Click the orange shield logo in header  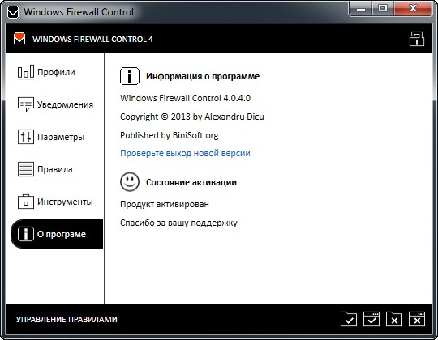19,39
